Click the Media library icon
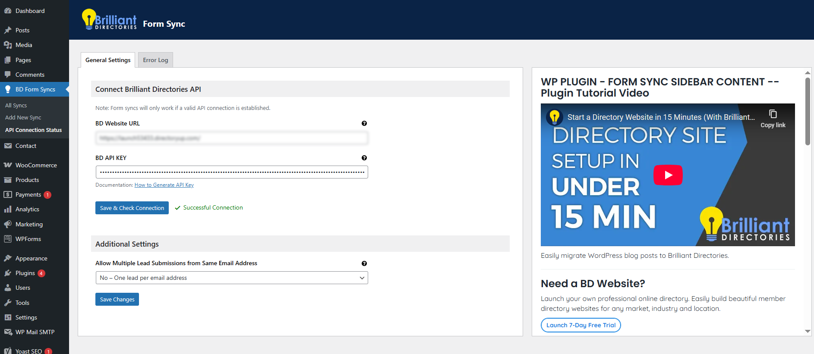Viewport: 814px width, 354px height. coord(8,45)
